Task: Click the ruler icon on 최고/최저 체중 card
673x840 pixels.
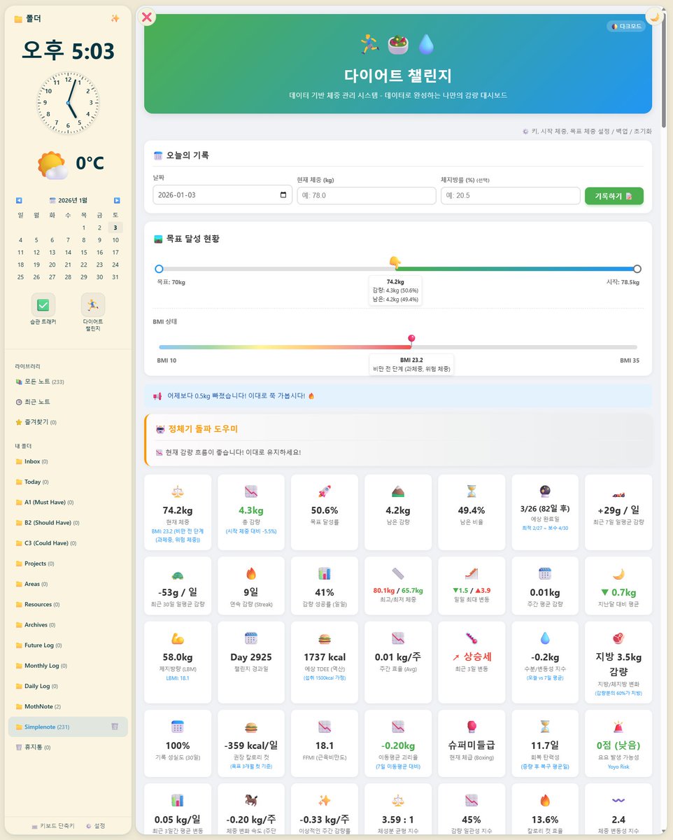Action: pos(398,573)
